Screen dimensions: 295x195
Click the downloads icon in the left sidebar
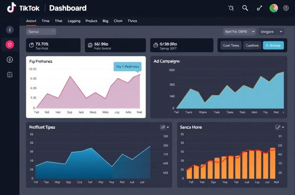[10, 59]
